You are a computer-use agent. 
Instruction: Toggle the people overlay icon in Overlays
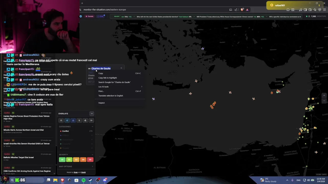(x=61, y=120)
